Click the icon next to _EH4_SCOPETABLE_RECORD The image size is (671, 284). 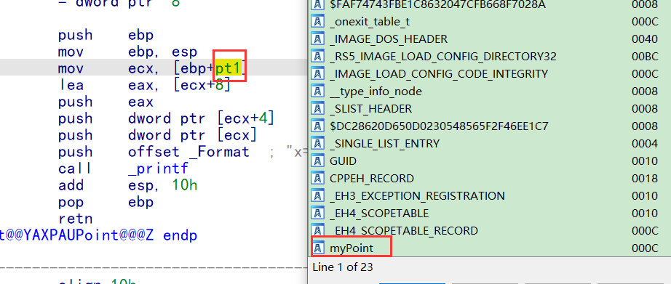click(x=318, y=230)
